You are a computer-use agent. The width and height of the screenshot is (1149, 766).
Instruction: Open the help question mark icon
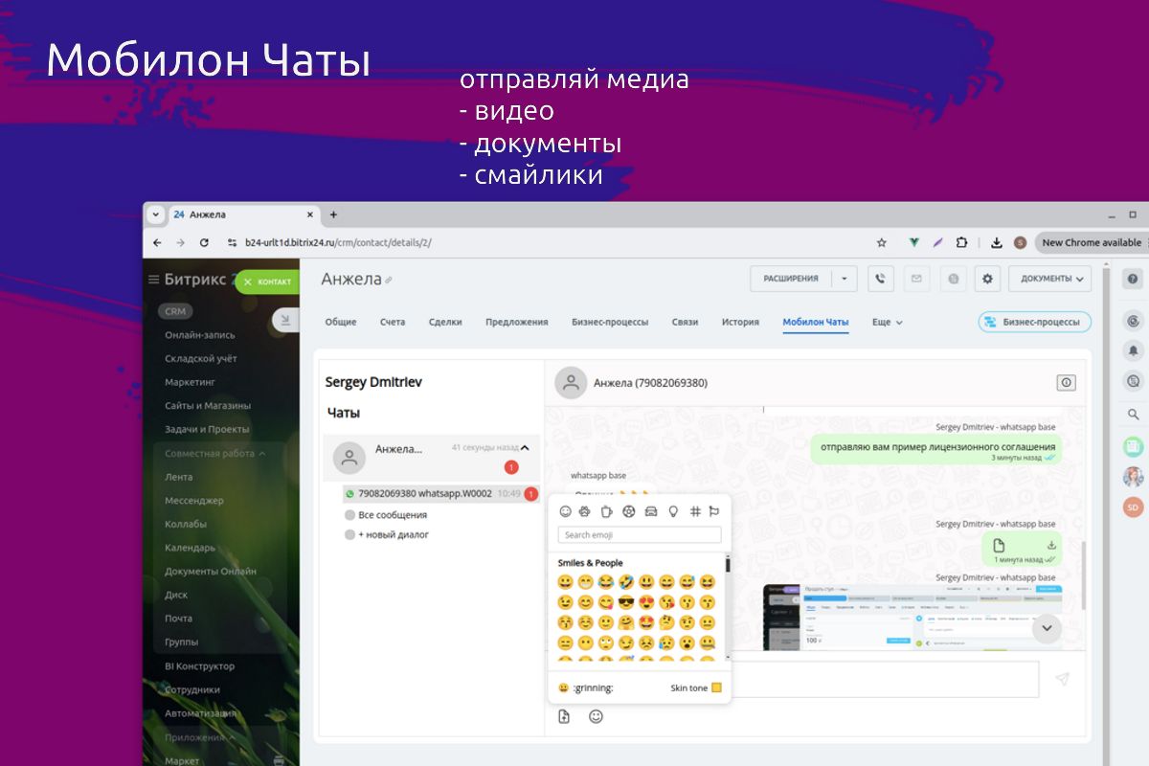(1133, 279)
